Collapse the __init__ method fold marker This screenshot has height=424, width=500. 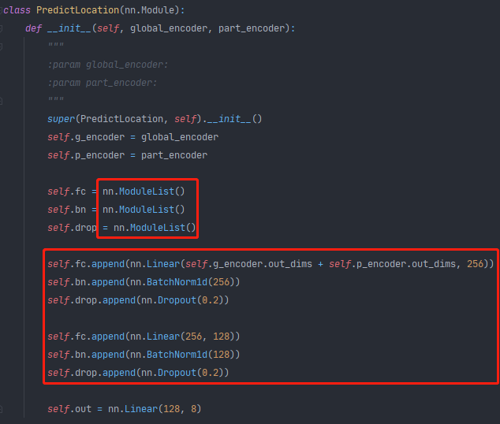click(x=1, y=28)
